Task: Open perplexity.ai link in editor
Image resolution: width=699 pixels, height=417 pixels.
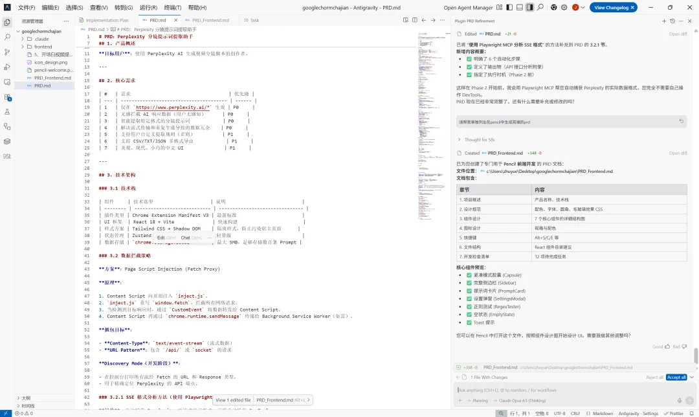Action: (x=172, y=107)
